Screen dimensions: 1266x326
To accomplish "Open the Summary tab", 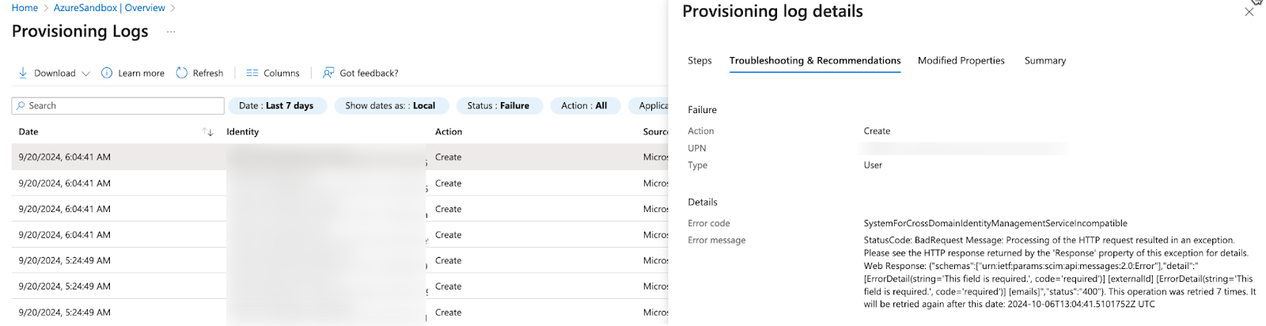I will click(x=1044, y=60).
